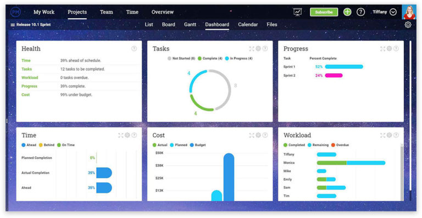Open the Time menu in top bar
This screenshot has width=422, height=218.
(132, 12)
